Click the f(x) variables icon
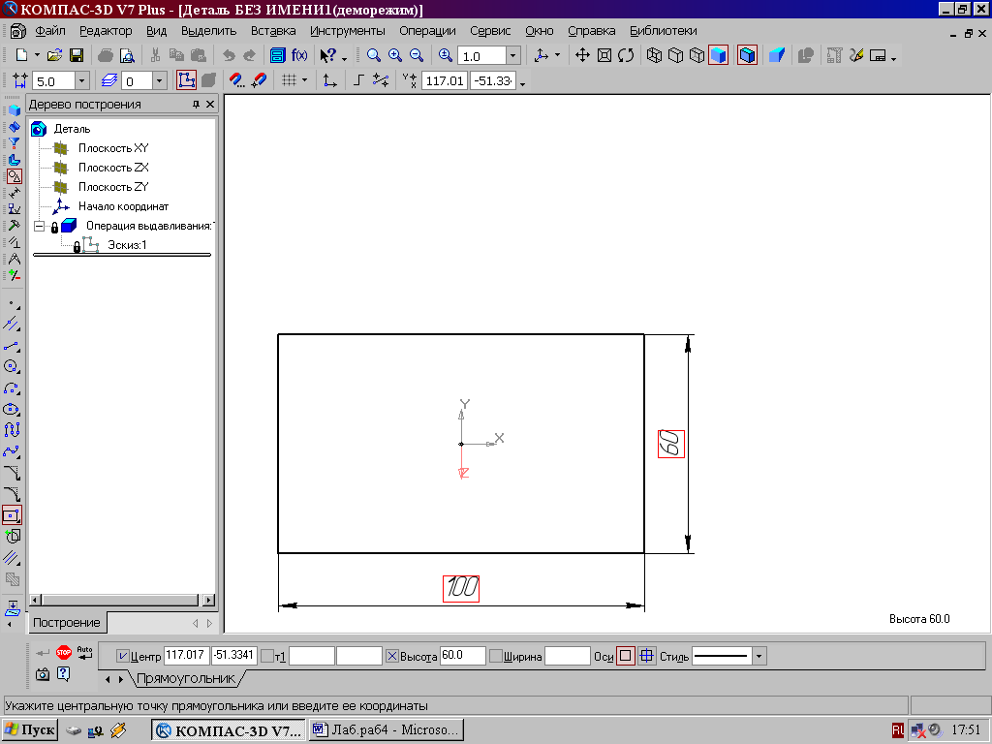The image size is (992, 744). click(299, 56)
